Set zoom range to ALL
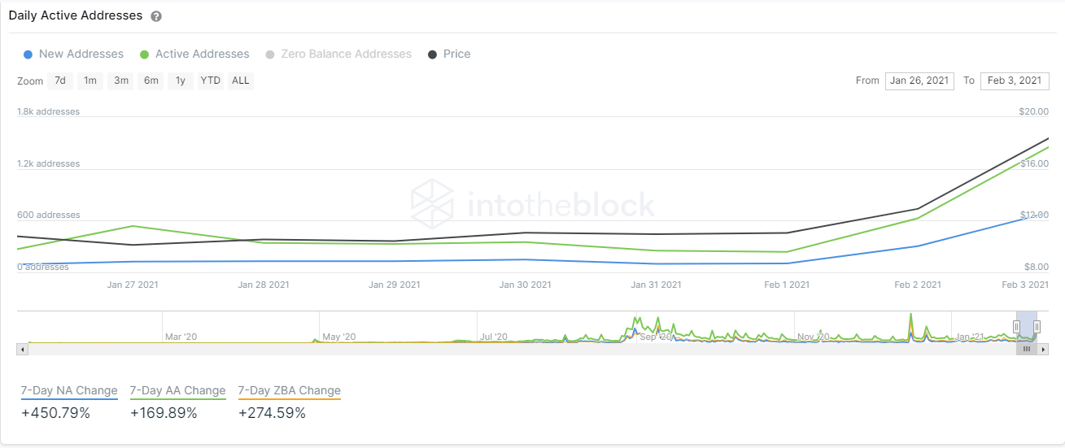 coord(241,80)
